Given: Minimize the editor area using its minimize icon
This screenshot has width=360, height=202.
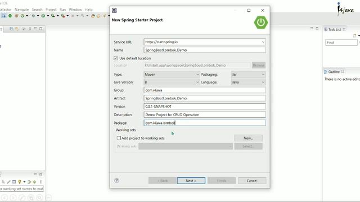Looking at the screenshot, I should [312, 29].
